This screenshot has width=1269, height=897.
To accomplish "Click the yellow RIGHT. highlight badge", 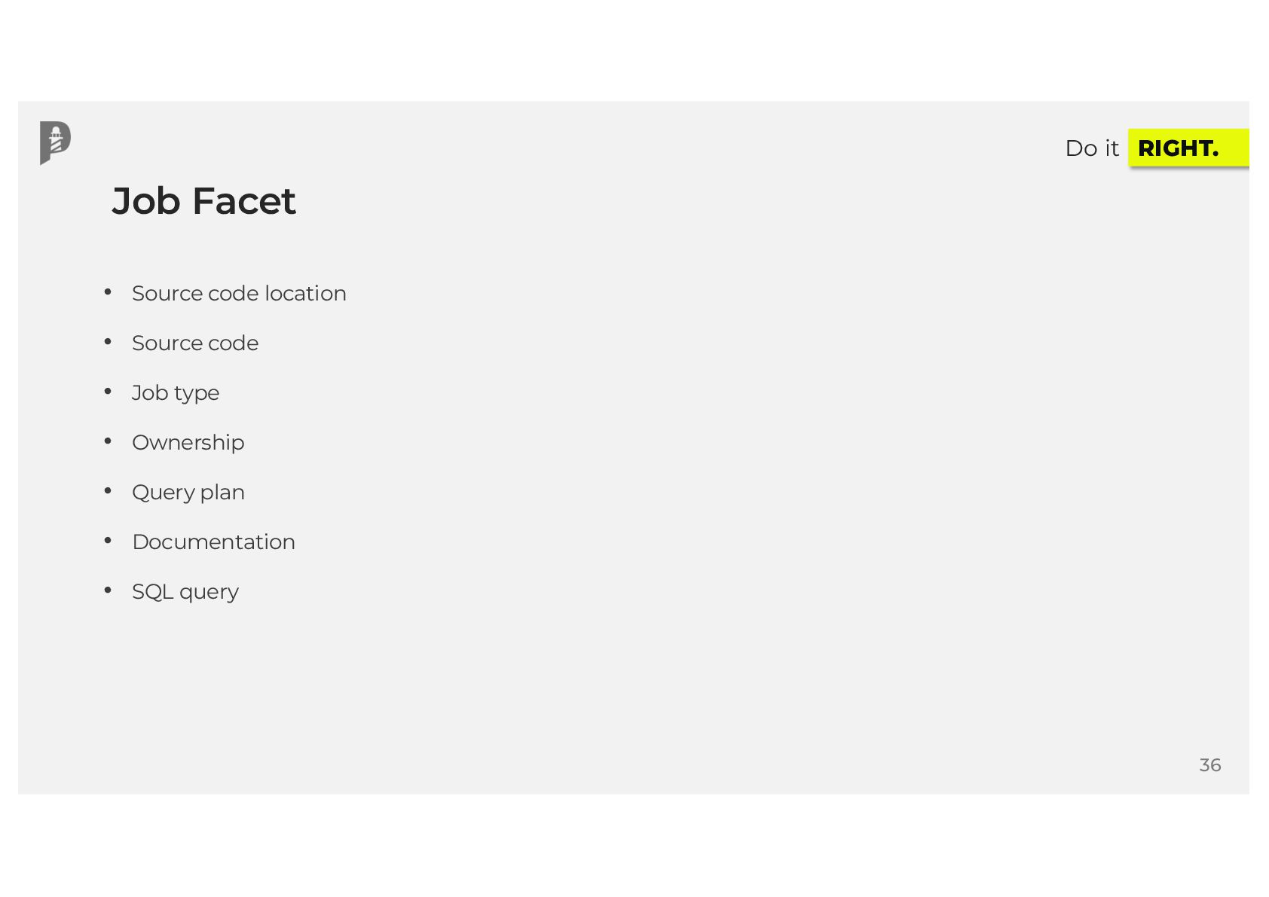I will 1188,148.
